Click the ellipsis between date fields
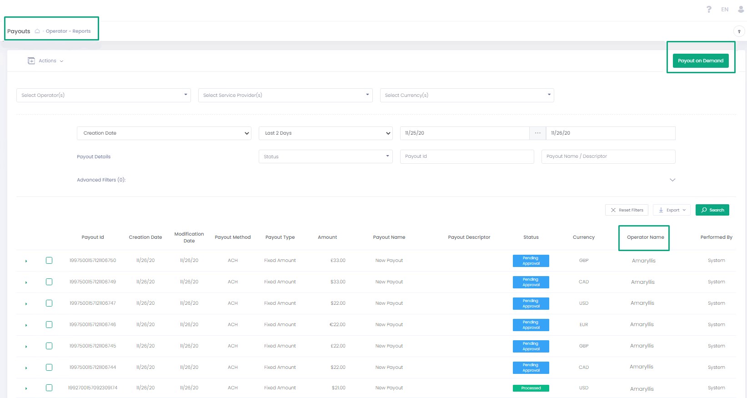The image size is (747, 398). [x=537, y=133]
